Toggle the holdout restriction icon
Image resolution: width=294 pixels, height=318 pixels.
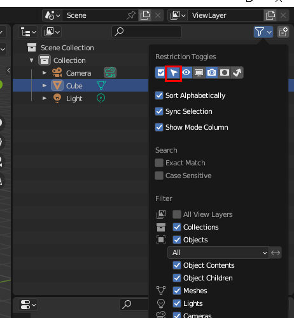coord(225,73)
